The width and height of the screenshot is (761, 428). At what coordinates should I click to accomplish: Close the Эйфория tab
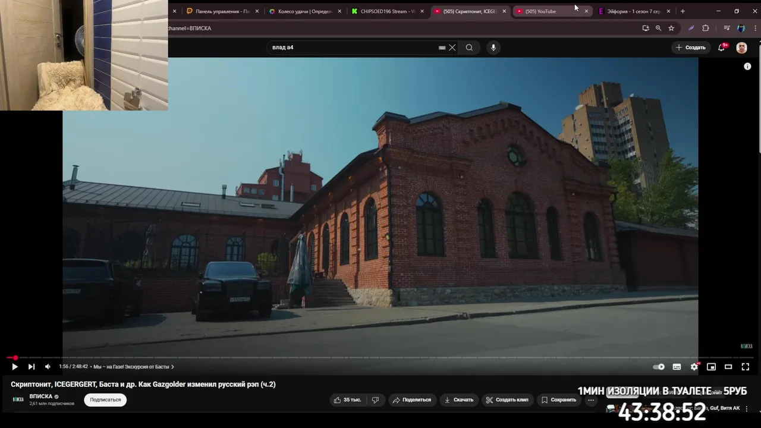[669, 11]
